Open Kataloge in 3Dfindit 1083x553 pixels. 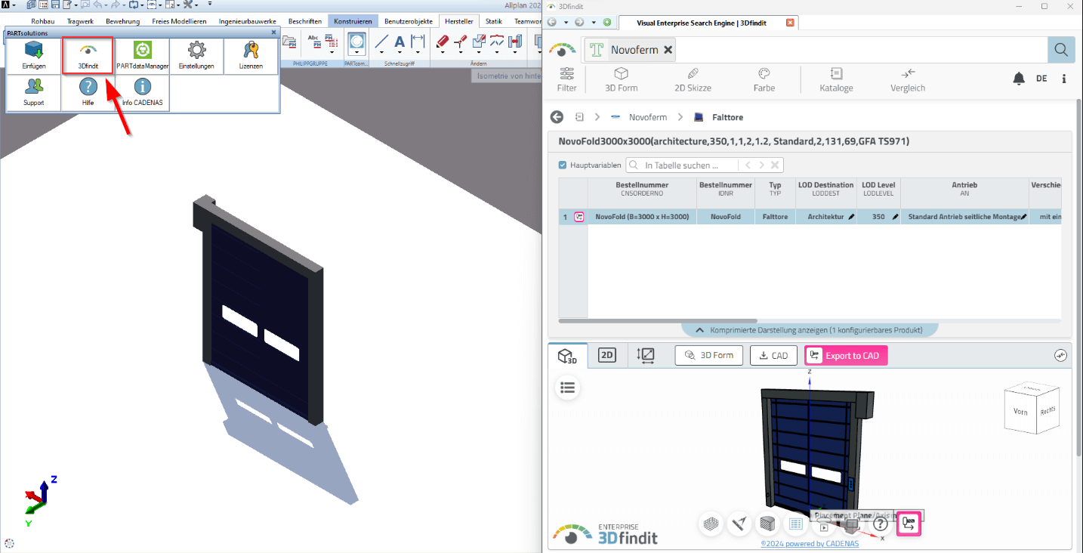point(836,79)
